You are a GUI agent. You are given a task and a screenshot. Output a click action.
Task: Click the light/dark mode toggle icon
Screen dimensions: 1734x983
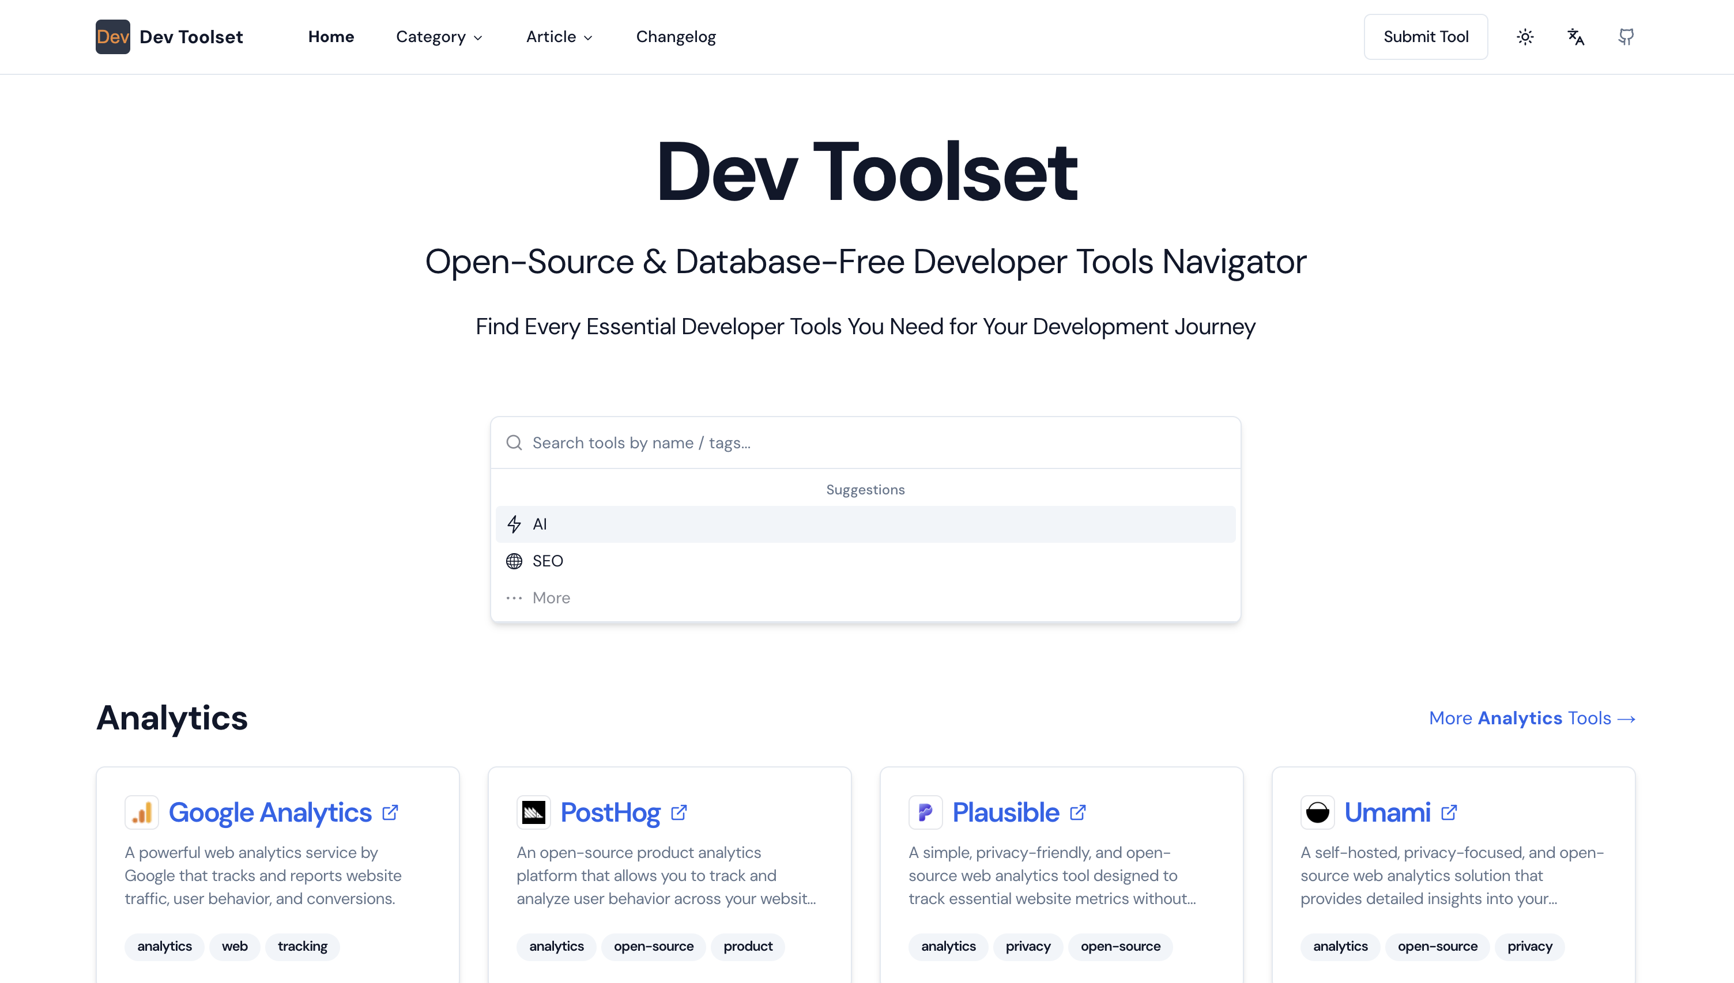click(x=1525, y=37)
